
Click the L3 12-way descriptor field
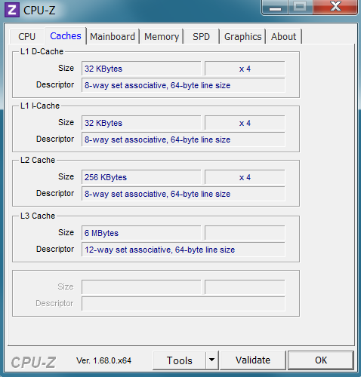tap(184, 250)
